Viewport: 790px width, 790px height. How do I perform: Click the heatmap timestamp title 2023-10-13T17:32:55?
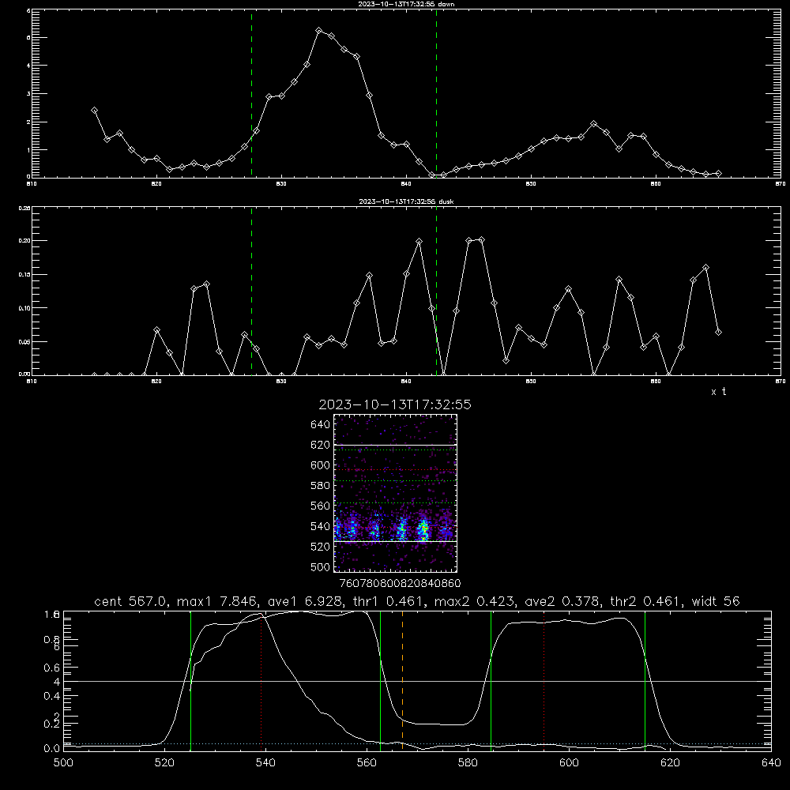(395, 404)
